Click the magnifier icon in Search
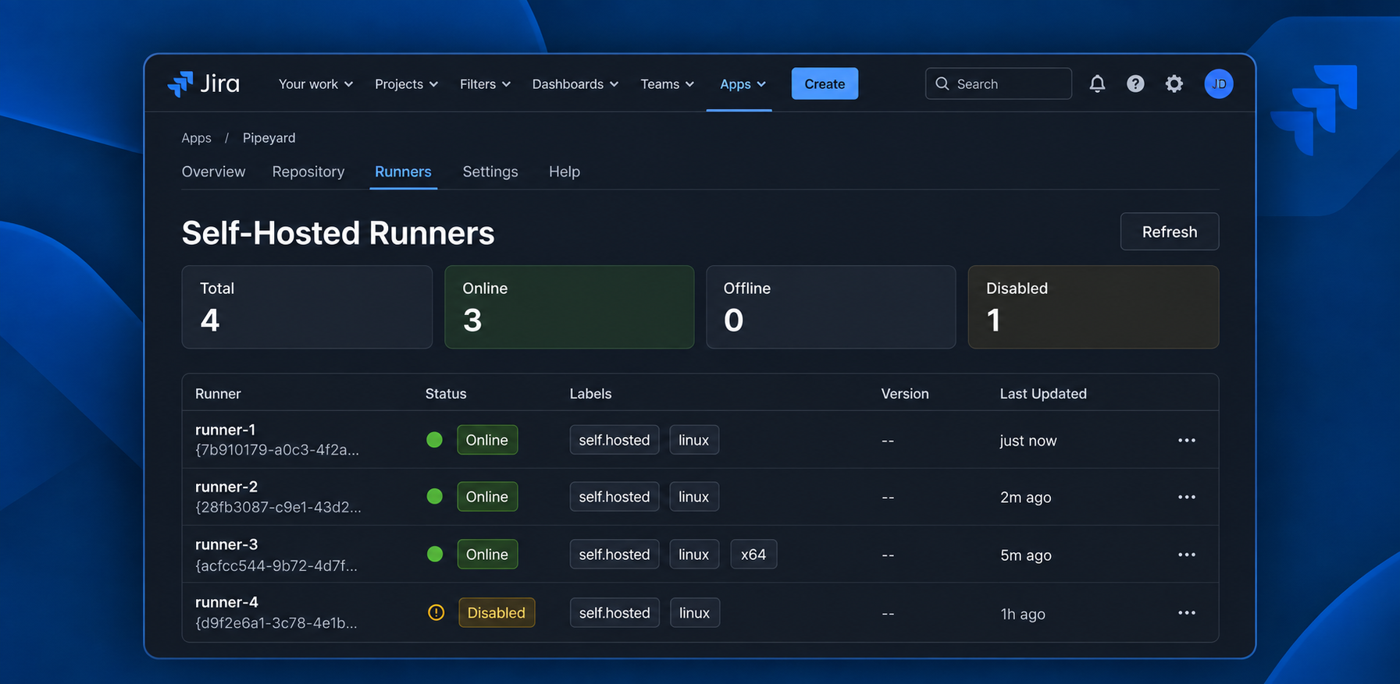This screenshot has width=1400, height=684. point(942,83)
